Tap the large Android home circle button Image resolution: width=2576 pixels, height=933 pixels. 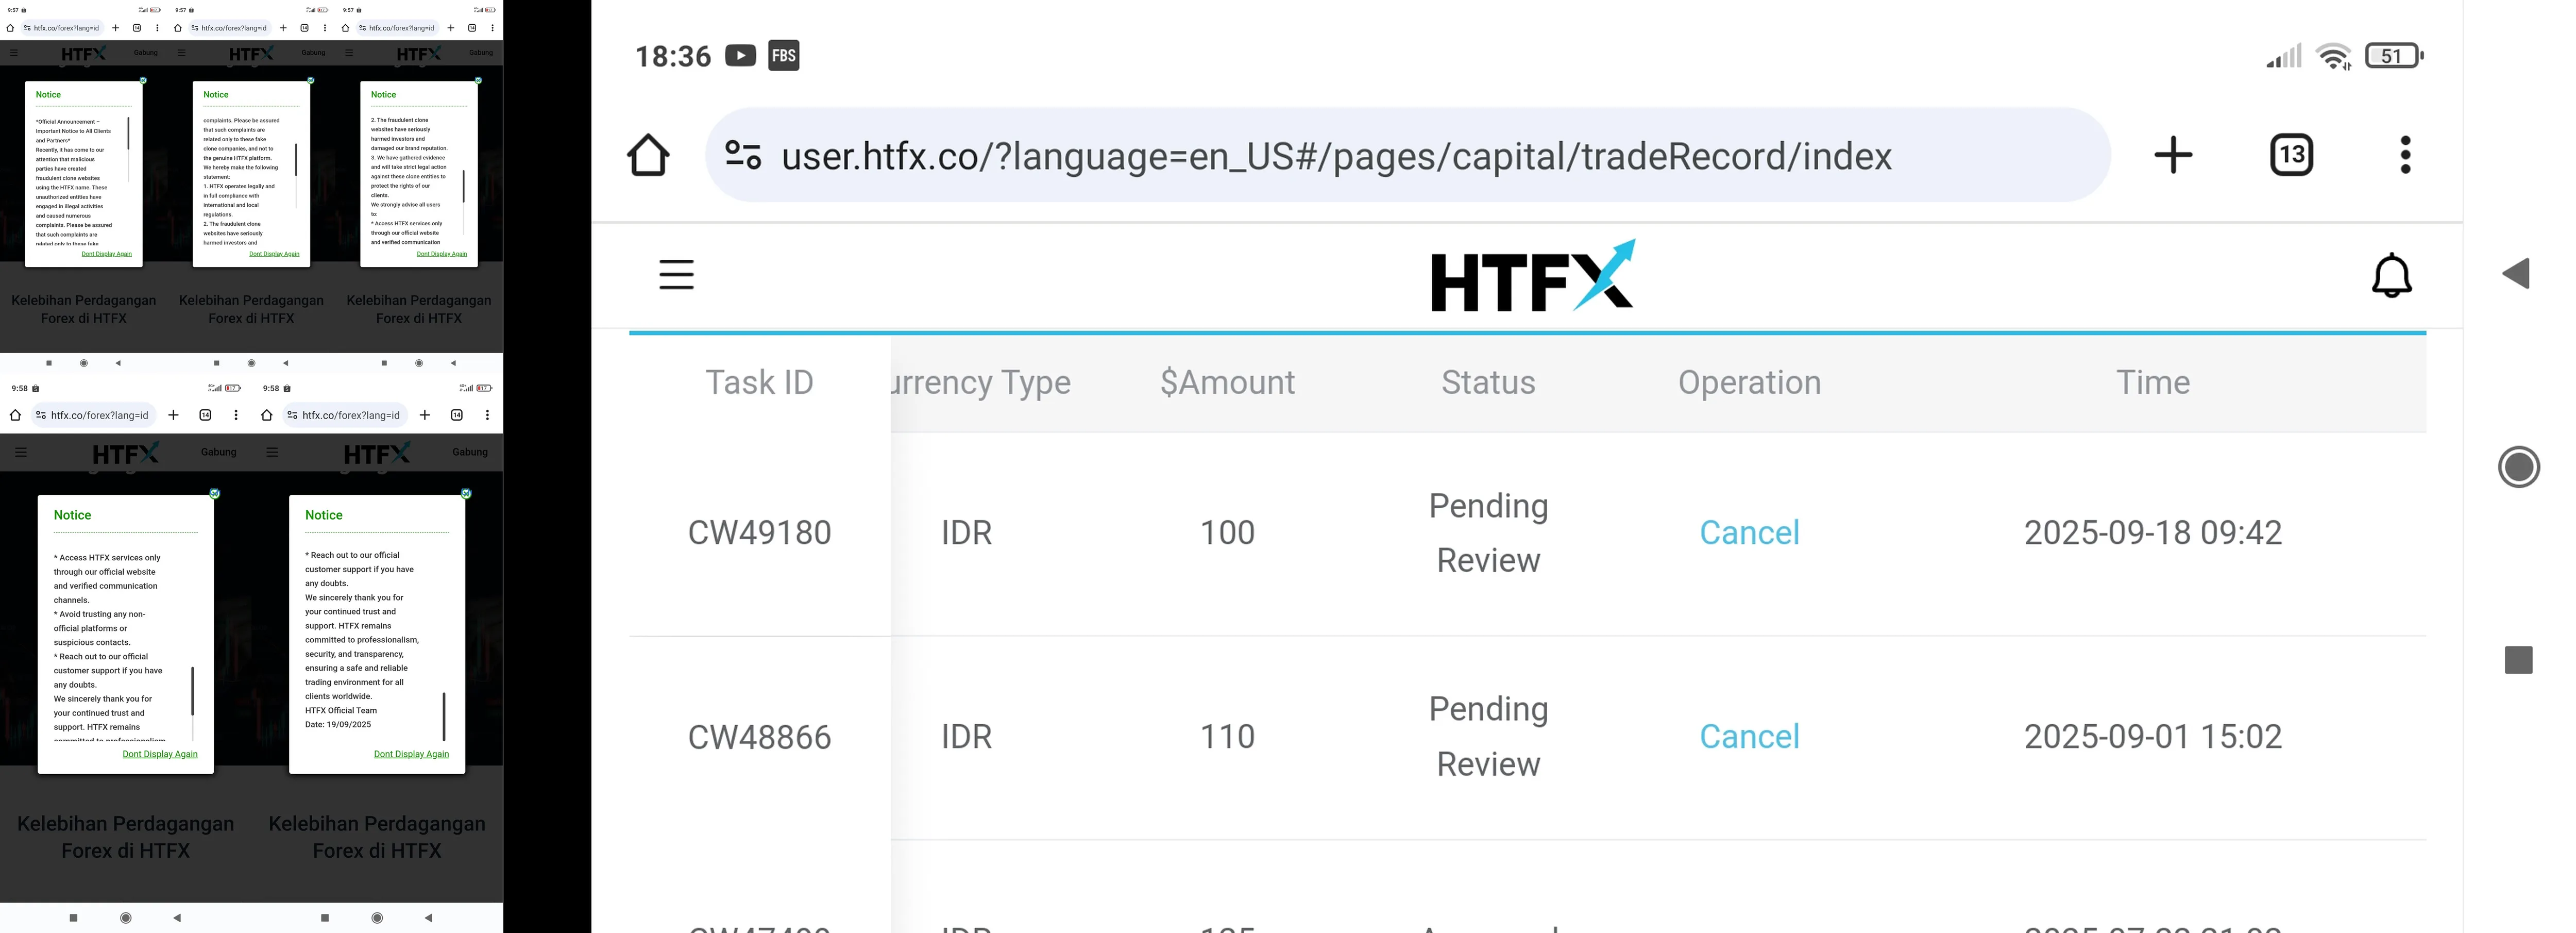[x=2518, y=467]
